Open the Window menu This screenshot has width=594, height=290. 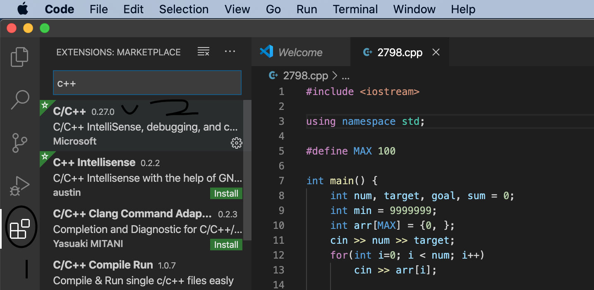414,9
